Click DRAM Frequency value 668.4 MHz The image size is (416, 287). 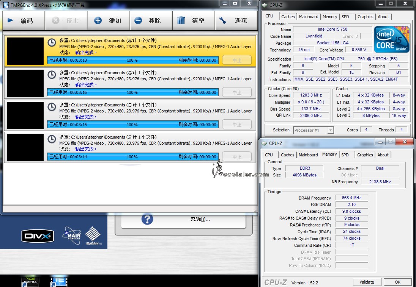pyautogui.click(x=351, y=198)
